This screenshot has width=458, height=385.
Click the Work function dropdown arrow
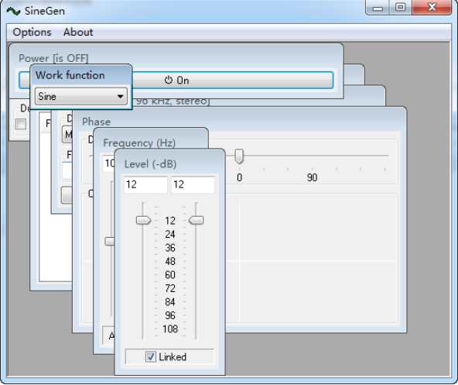pos(120,96)
